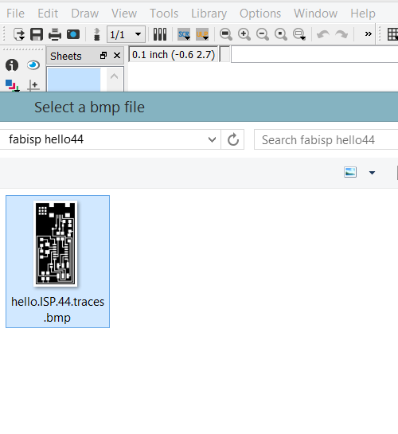Click the zoom in magnifier icon
This screenshot has width=398, height=434.
(x=244, y=34)
